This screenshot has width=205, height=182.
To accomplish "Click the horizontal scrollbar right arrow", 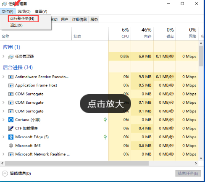I will pyautogui.click(x=196, y=164).
